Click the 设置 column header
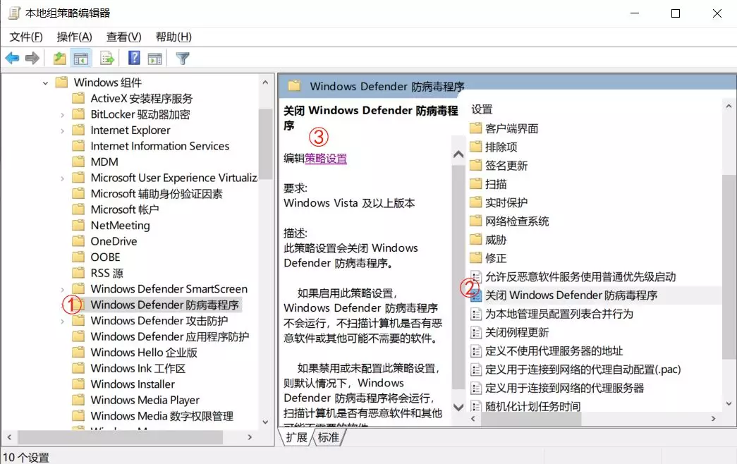 click(x=482, y=109)
